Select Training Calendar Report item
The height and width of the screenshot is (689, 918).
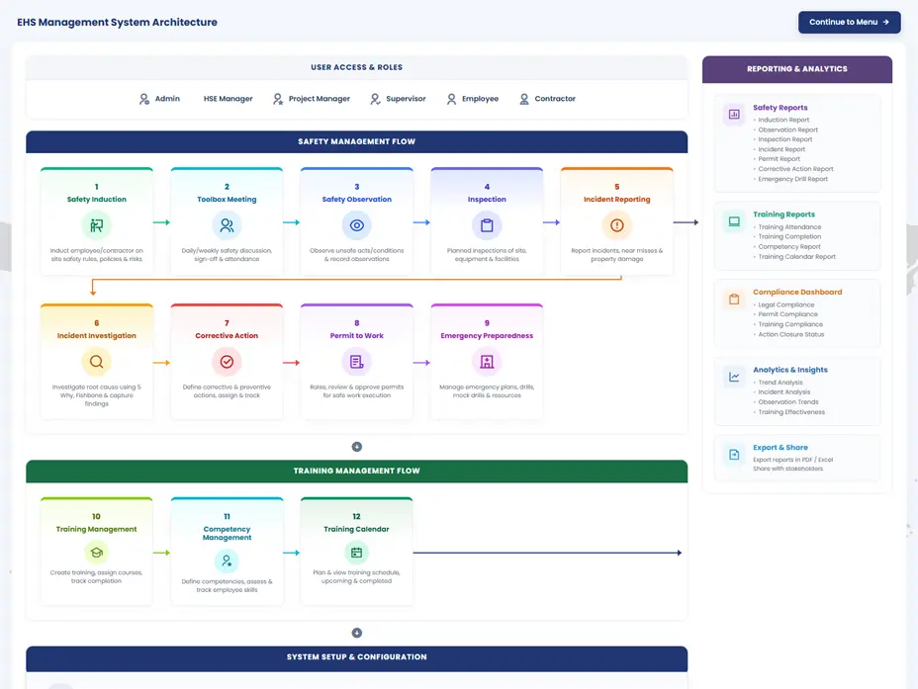tap(796, 257)
